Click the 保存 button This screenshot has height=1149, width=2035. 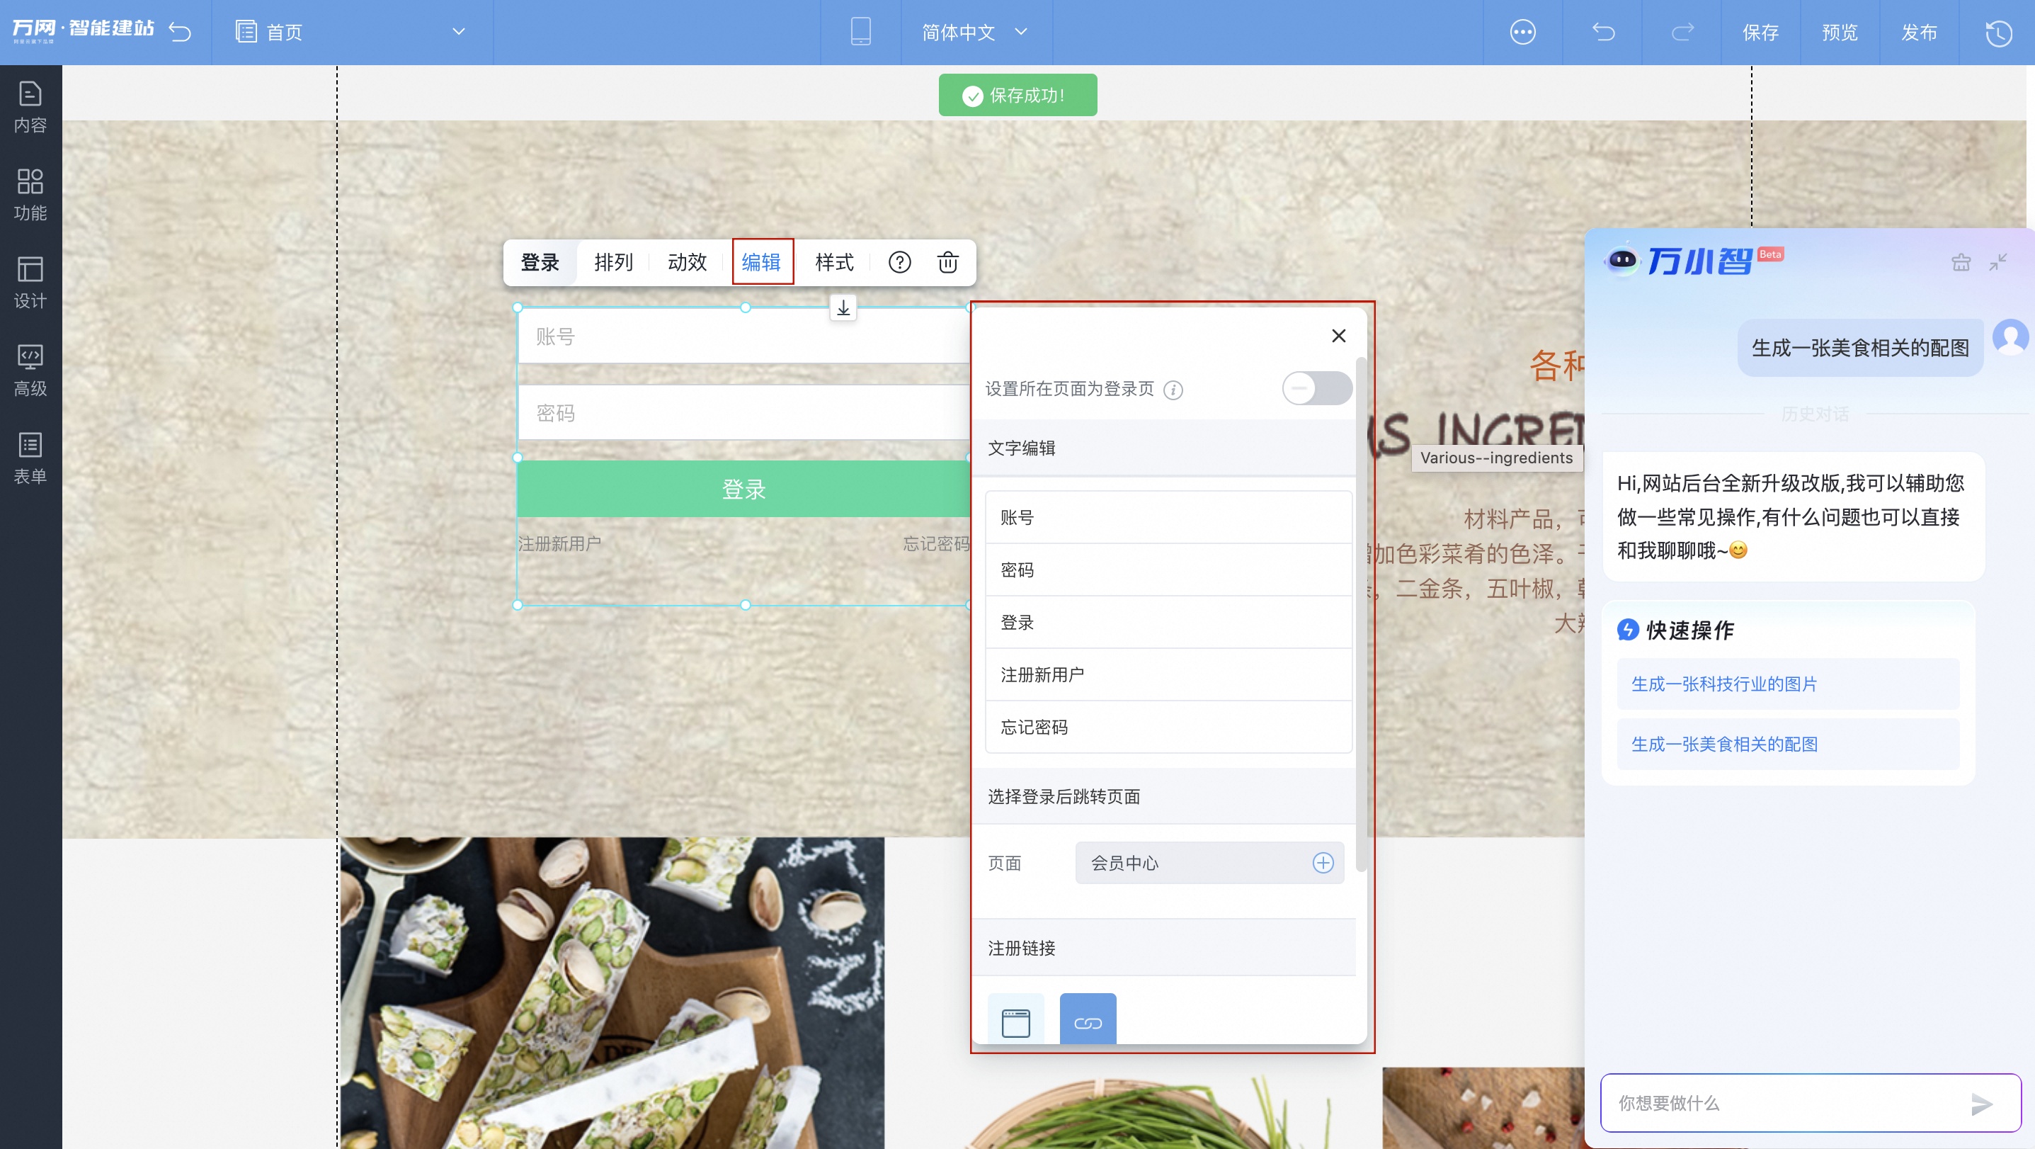click(x=1761, y=33)
